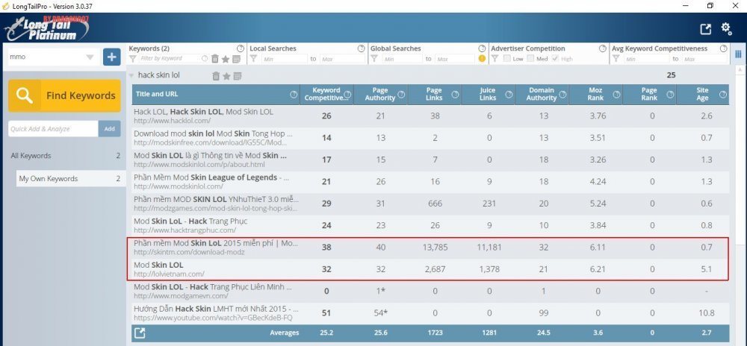Sort by Page Rank column header
This screenshot has height=346, width=747.
coord(649,94)
